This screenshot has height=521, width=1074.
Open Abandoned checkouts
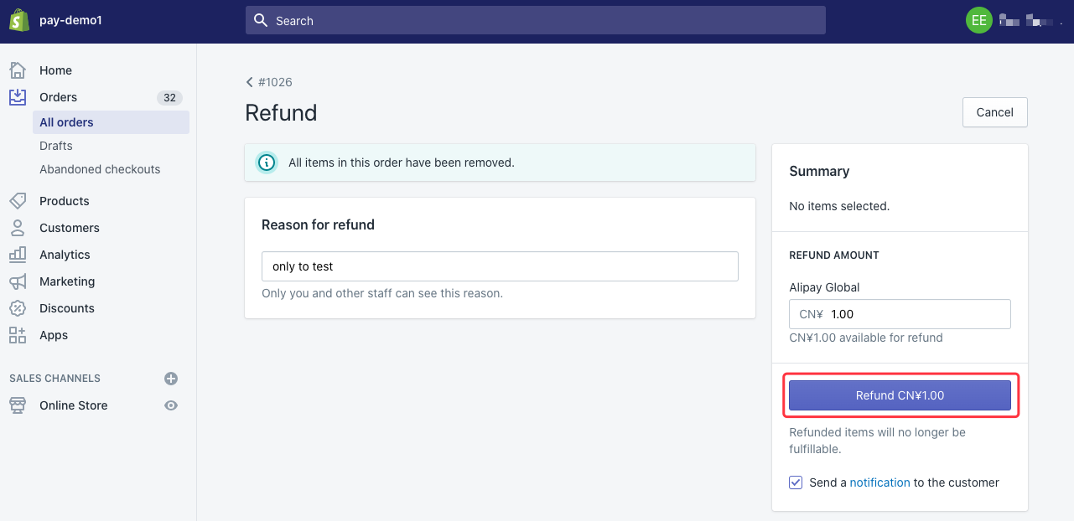[100, 169]
